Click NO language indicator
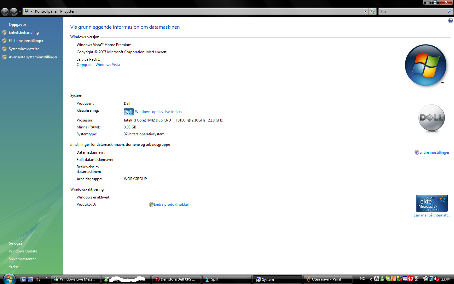The image size is (454, 284). pos(363,279)
